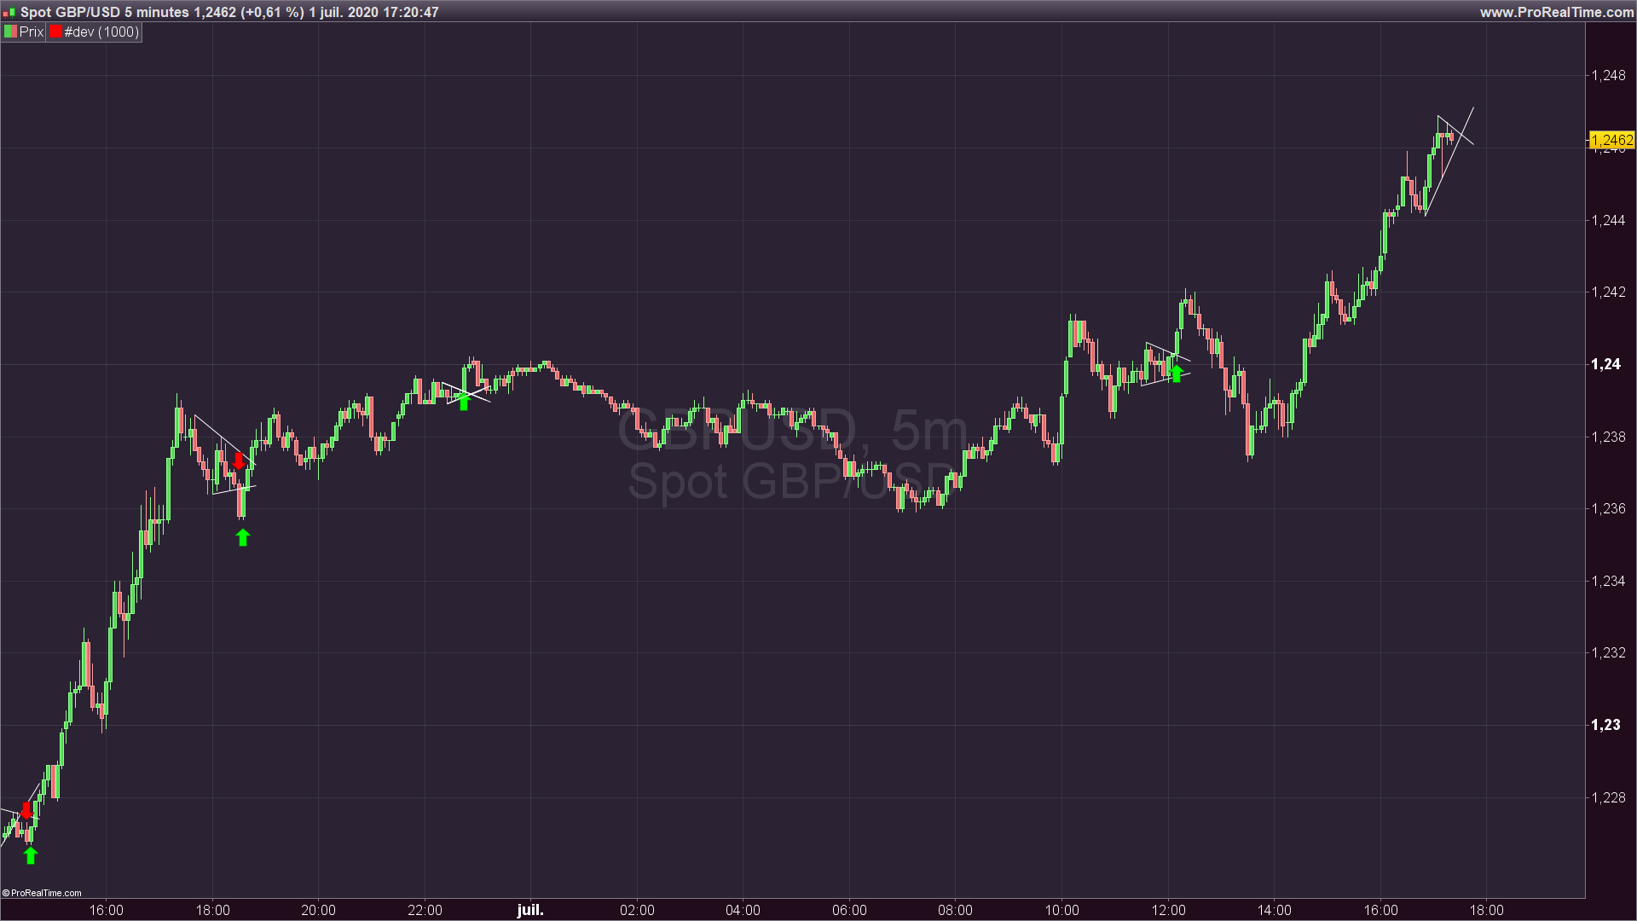Click the green up arrow below 18:30 low
1637x921 pixels.
tap(243, 537)
